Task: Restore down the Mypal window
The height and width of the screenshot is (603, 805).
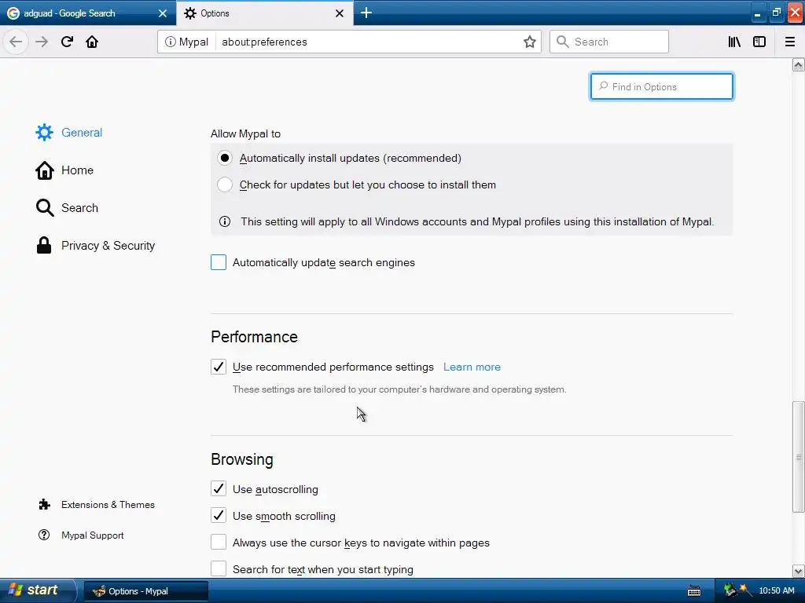Action: click(x=776, y=13)
